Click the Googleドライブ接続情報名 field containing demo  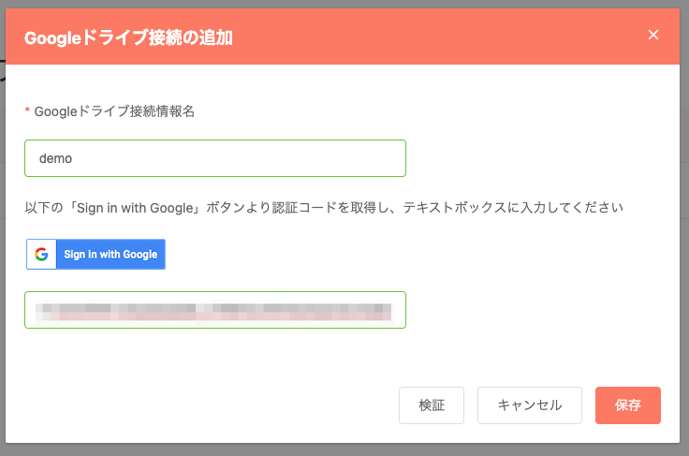(215, 158)
